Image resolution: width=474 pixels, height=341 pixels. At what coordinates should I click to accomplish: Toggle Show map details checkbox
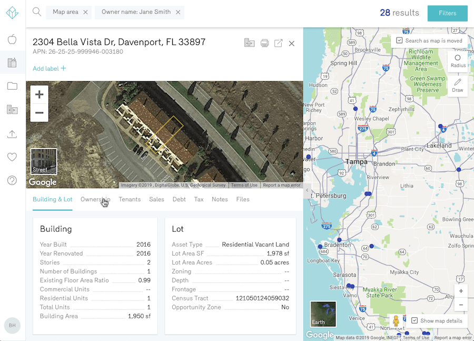[414, 320]
